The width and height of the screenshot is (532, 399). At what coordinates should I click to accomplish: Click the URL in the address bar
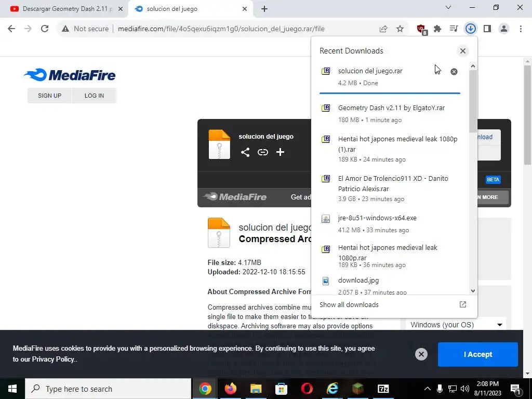point(221,29)
